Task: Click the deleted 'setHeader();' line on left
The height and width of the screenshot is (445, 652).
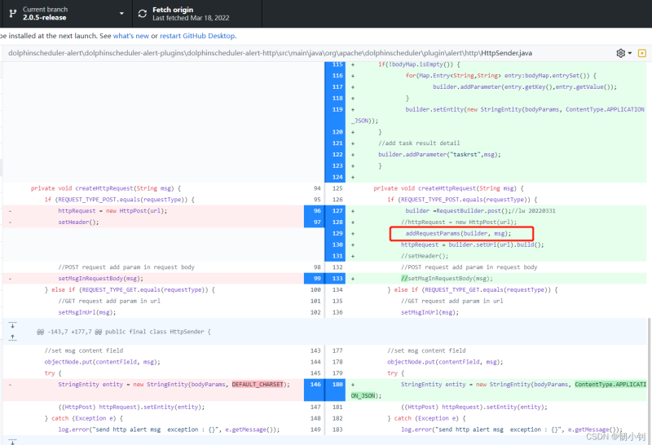Action: (x=78, y=222)
